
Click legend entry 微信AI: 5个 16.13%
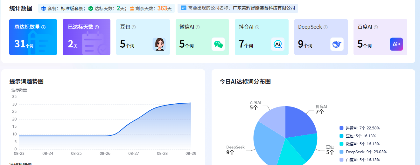point(360,144)
